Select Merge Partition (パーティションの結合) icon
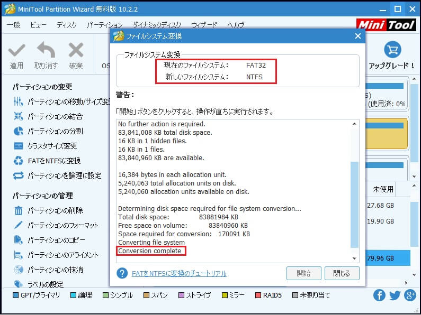 [18, 116]
